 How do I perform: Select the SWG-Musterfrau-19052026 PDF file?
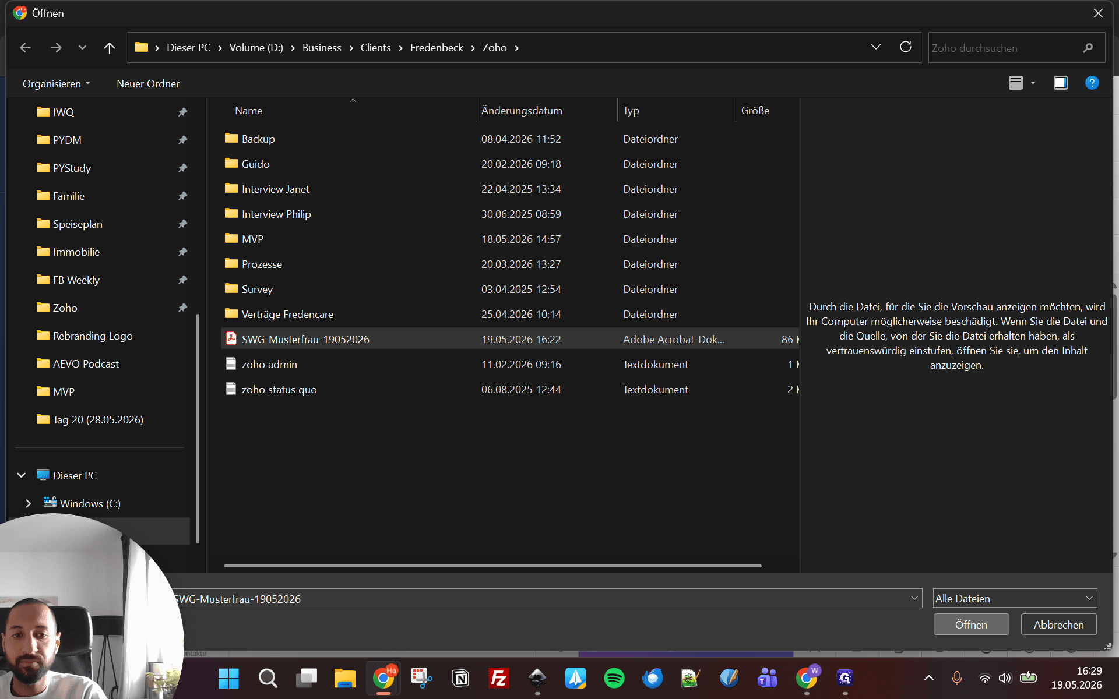pos(305,340)
